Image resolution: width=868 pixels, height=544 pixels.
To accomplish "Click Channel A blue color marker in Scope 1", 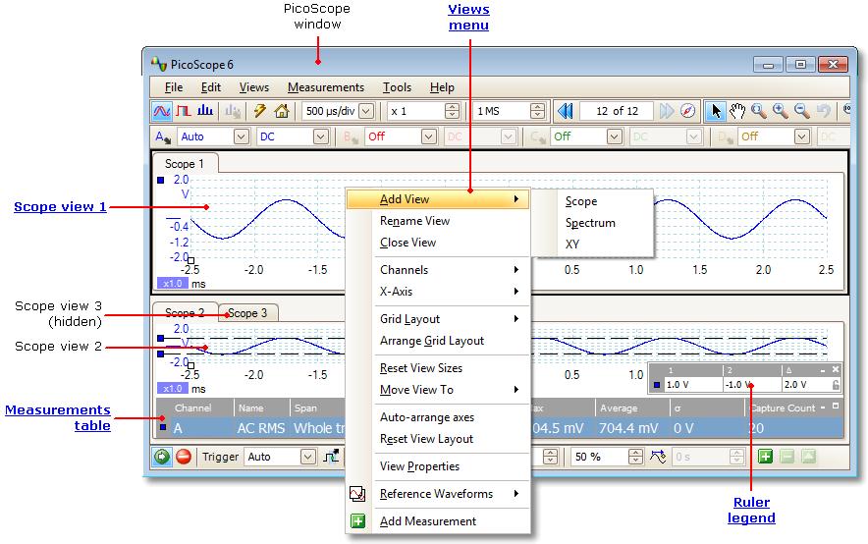I will point(160,180).
